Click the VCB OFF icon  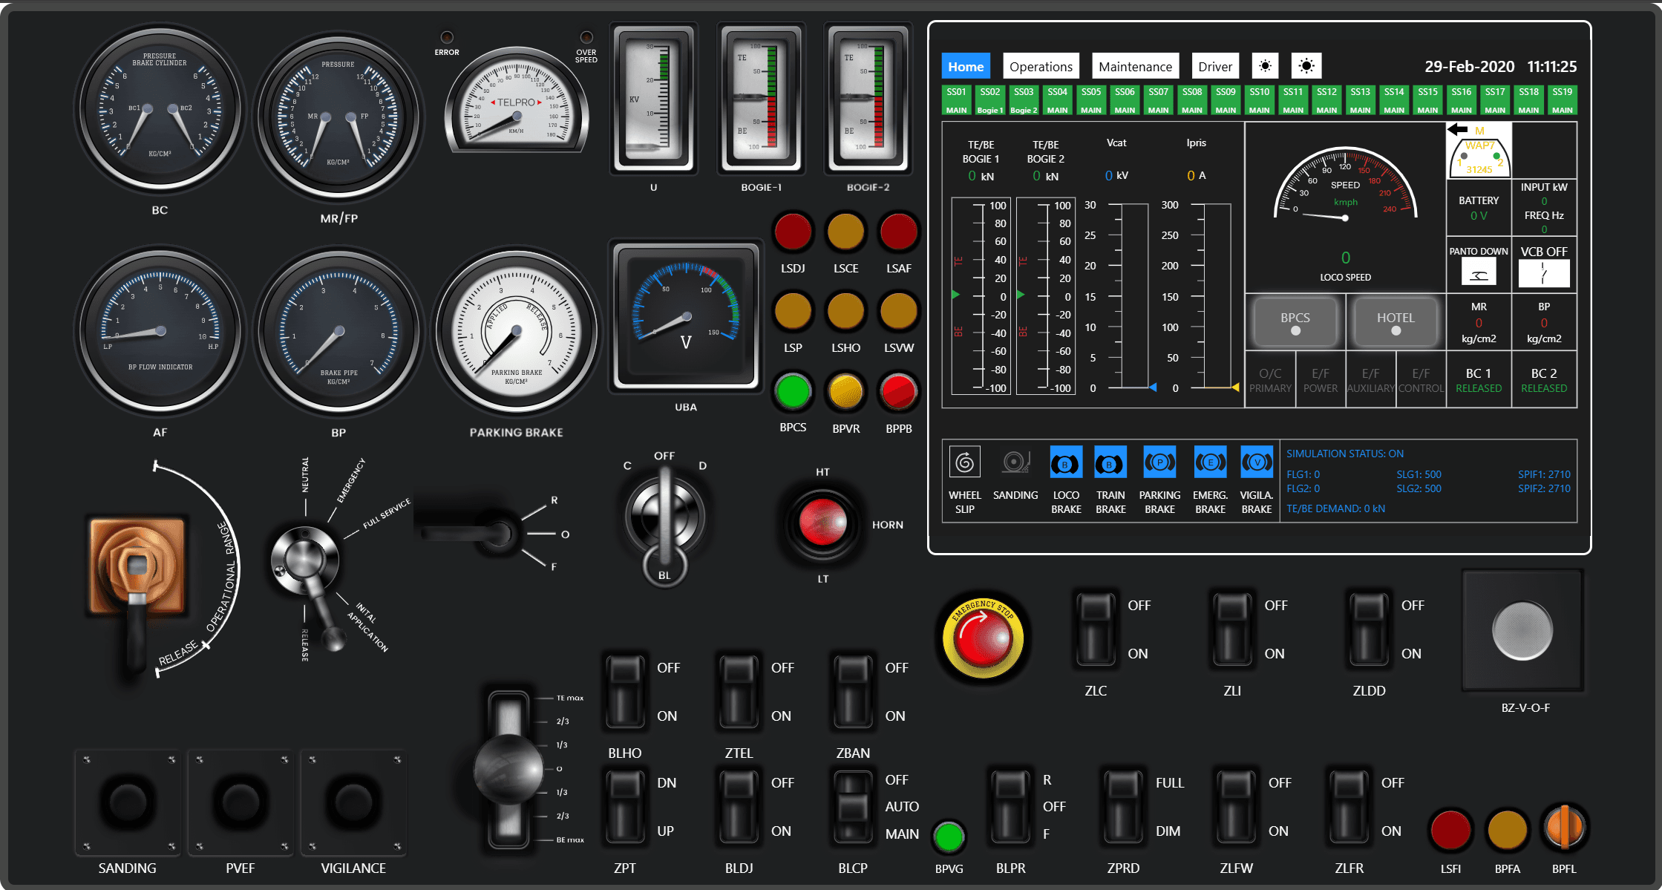[x=1543, y=273]
